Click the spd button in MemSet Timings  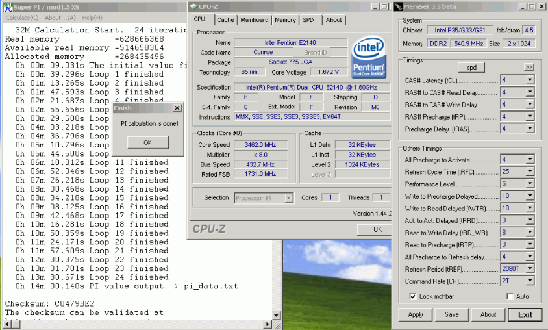click(471, 68)
